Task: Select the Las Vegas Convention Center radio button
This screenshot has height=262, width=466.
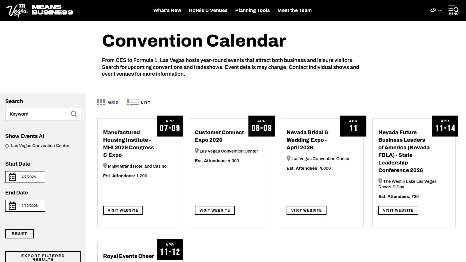Action: pos(7,146)
